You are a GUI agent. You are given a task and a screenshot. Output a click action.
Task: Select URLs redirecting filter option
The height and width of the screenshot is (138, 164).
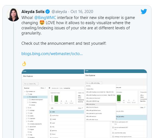click(91, 104)
